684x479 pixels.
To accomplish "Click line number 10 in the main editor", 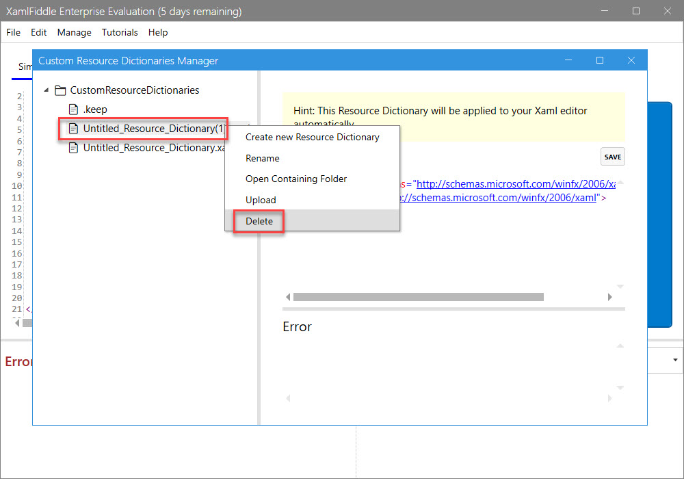I will [16, 186].
